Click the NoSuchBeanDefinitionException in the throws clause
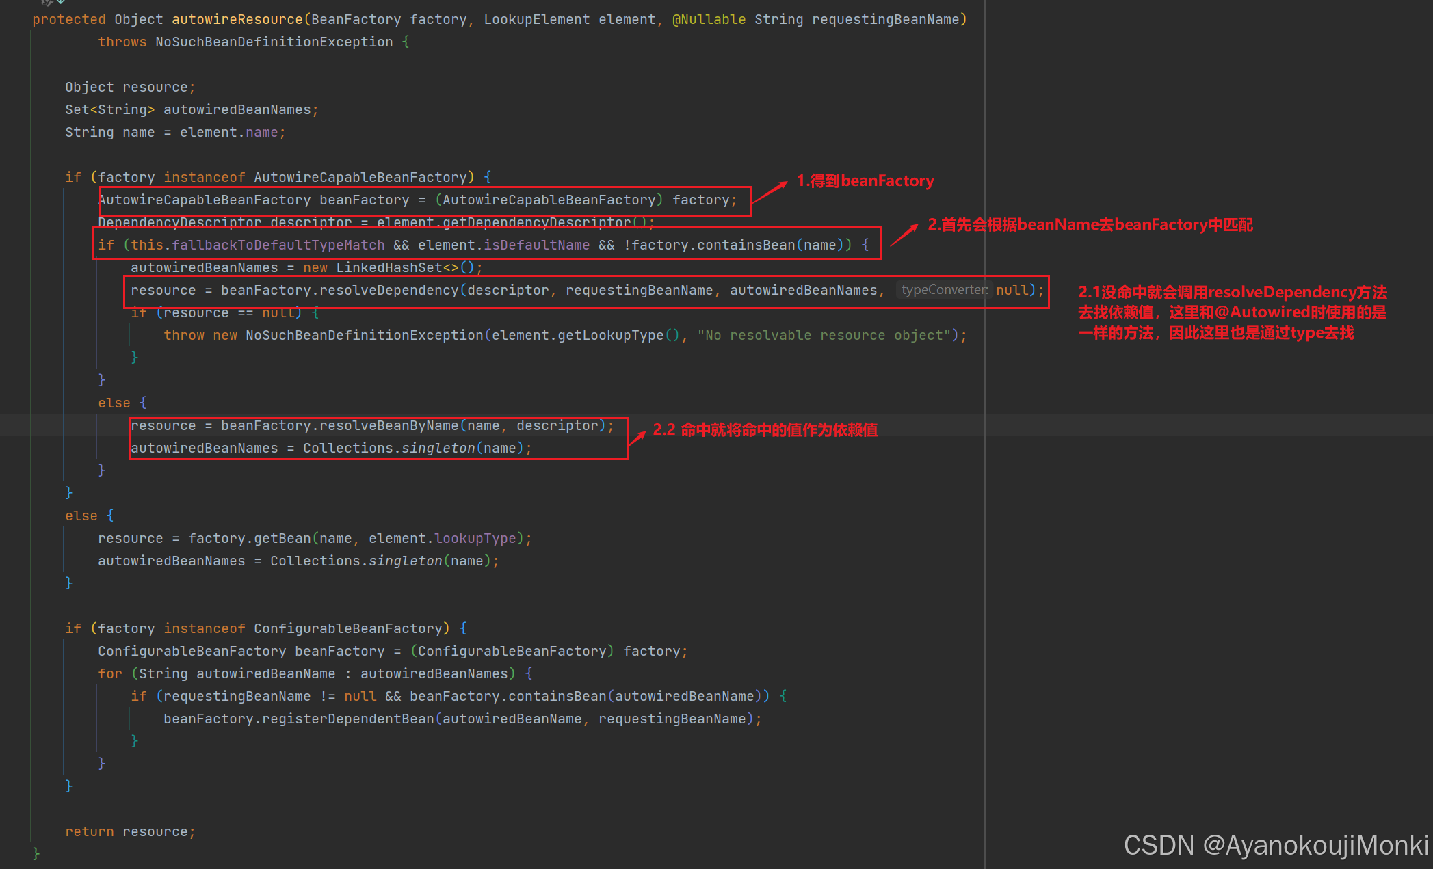The image size is (1433, 869). click(274, 42)
